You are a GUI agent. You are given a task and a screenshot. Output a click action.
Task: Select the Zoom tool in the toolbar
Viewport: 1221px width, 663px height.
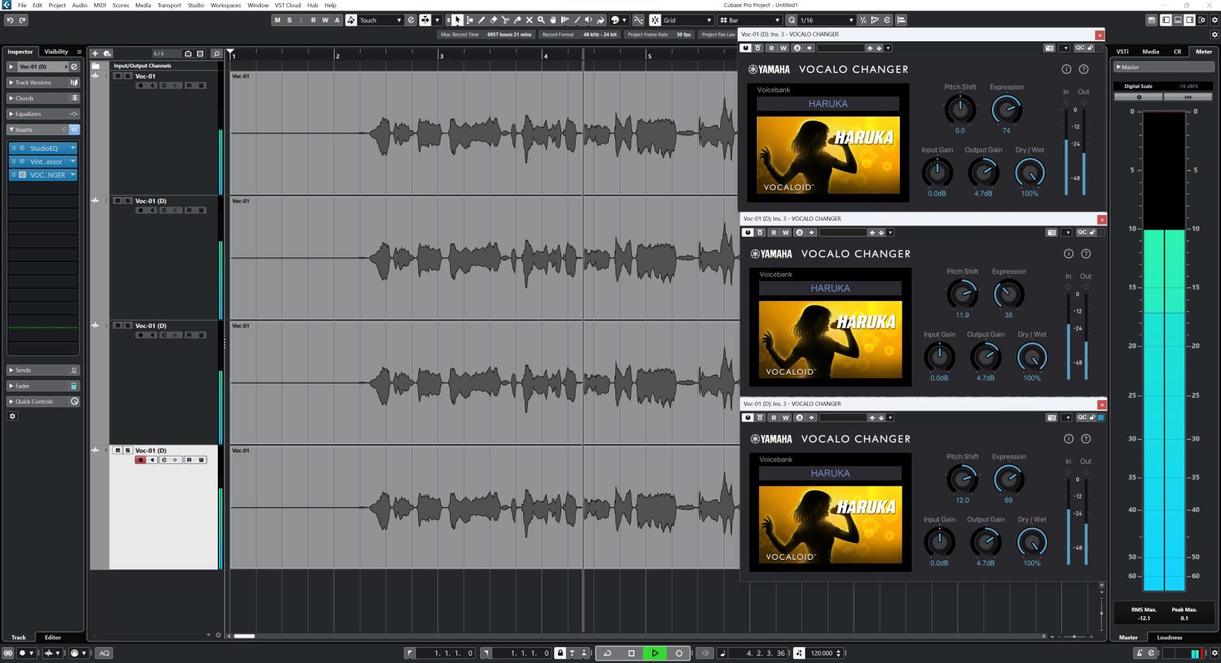(x=541, y=20)
